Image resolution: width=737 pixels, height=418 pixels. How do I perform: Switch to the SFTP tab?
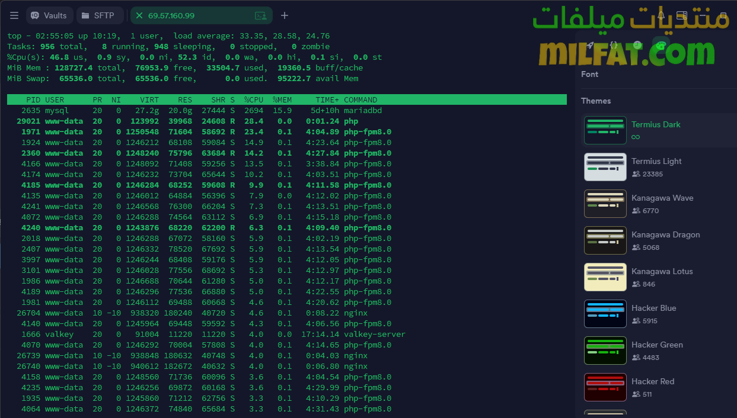(x=100, y=15)
